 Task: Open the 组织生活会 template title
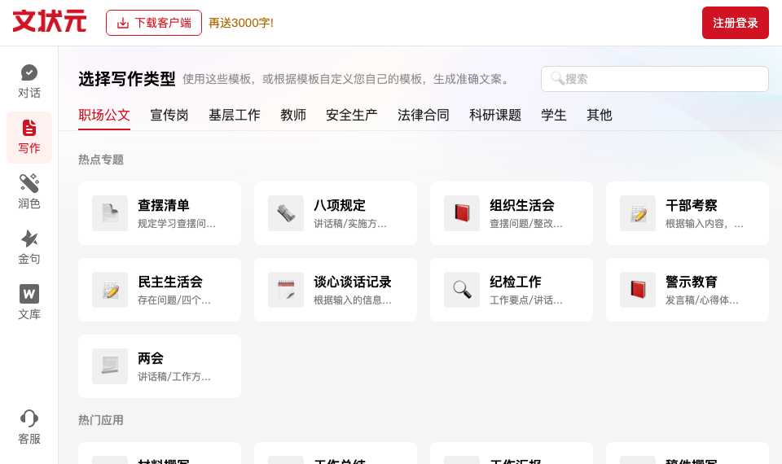(522, 205)
